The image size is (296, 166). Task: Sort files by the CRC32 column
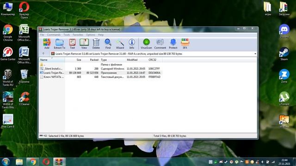pyautogui.click(x=155, y=60)
